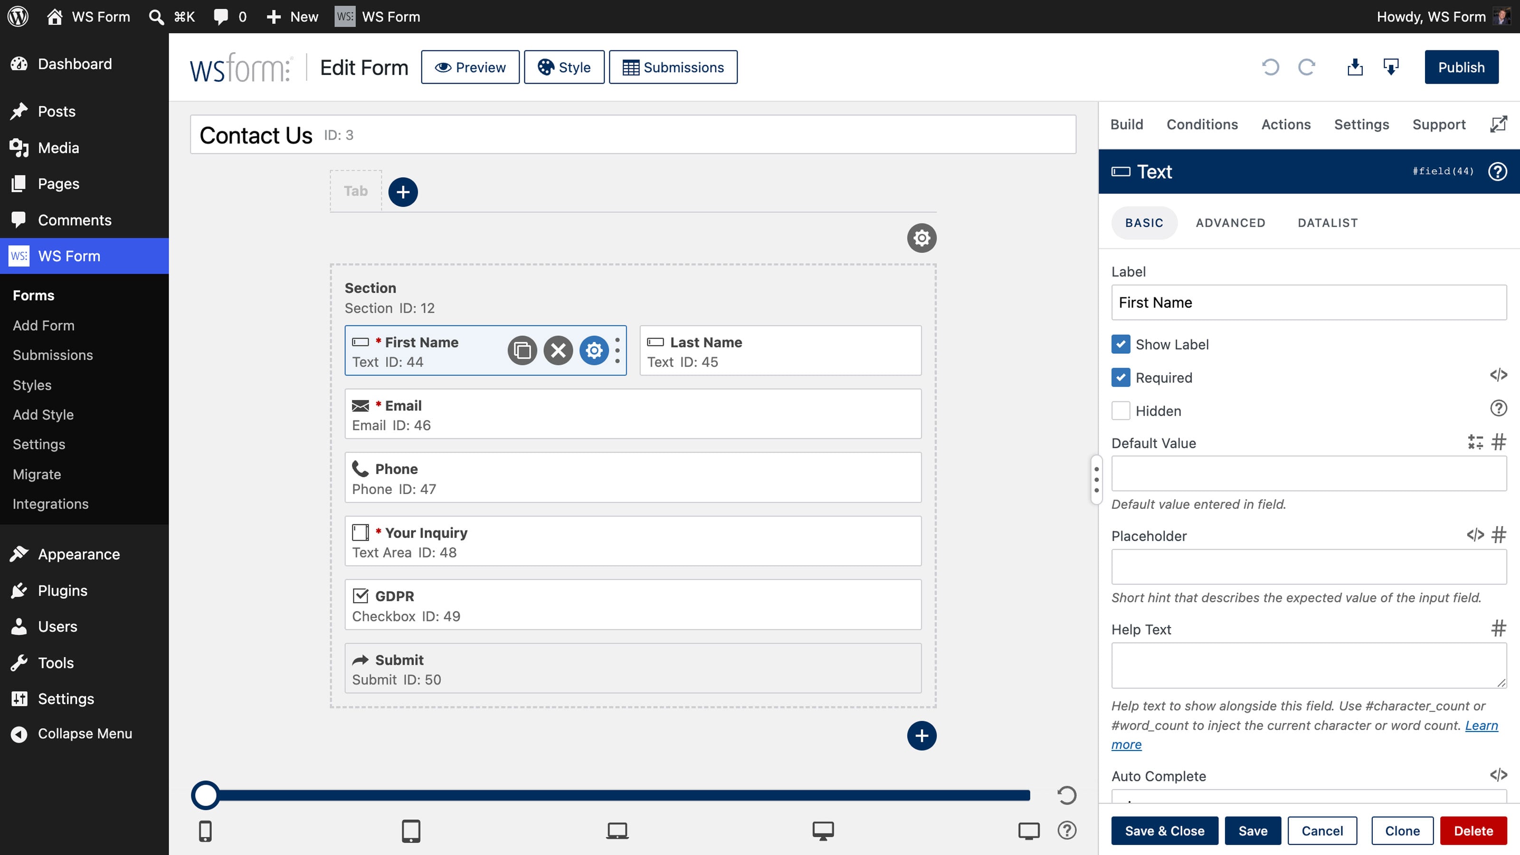Viewport: 1520px width, 855px height.
Task: Click the Publish button
Action: (x=1461, y=67)
